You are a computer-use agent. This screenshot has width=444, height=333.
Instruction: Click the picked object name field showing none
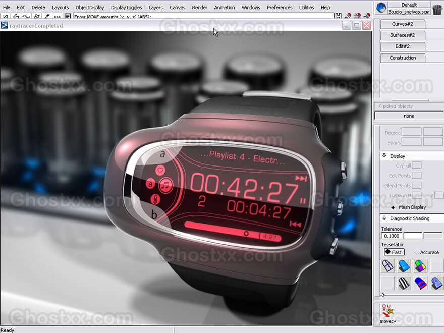(409, 116)
